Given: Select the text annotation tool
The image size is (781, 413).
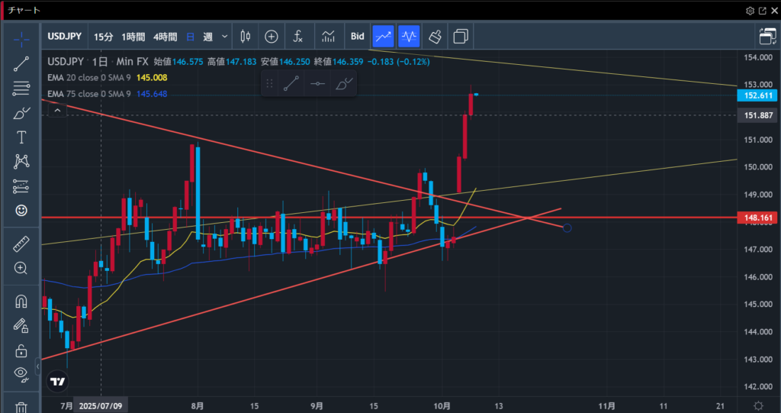Looking at the screenshot, I should [x=21, y=137].
